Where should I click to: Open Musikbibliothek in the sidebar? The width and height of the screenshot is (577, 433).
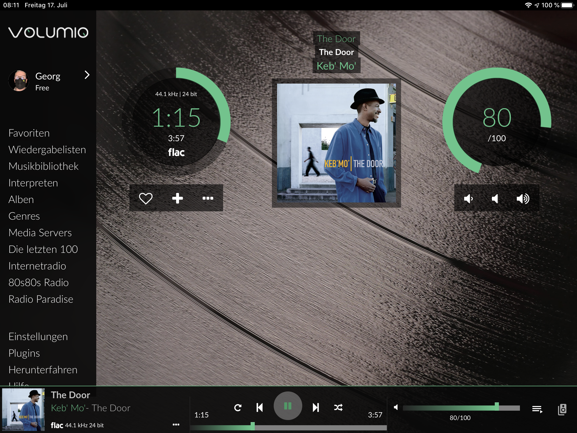[43, 166]
